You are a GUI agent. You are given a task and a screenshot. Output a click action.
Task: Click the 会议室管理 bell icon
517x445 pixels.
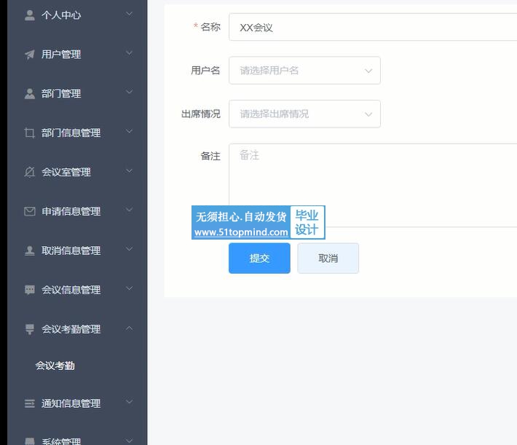30,172
